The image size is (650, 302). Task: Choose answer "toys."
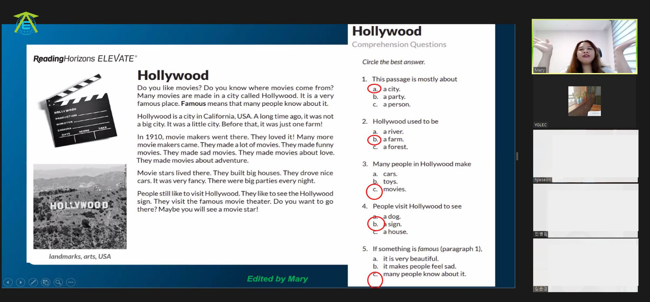pyautogui.click(x=390, y=182)
